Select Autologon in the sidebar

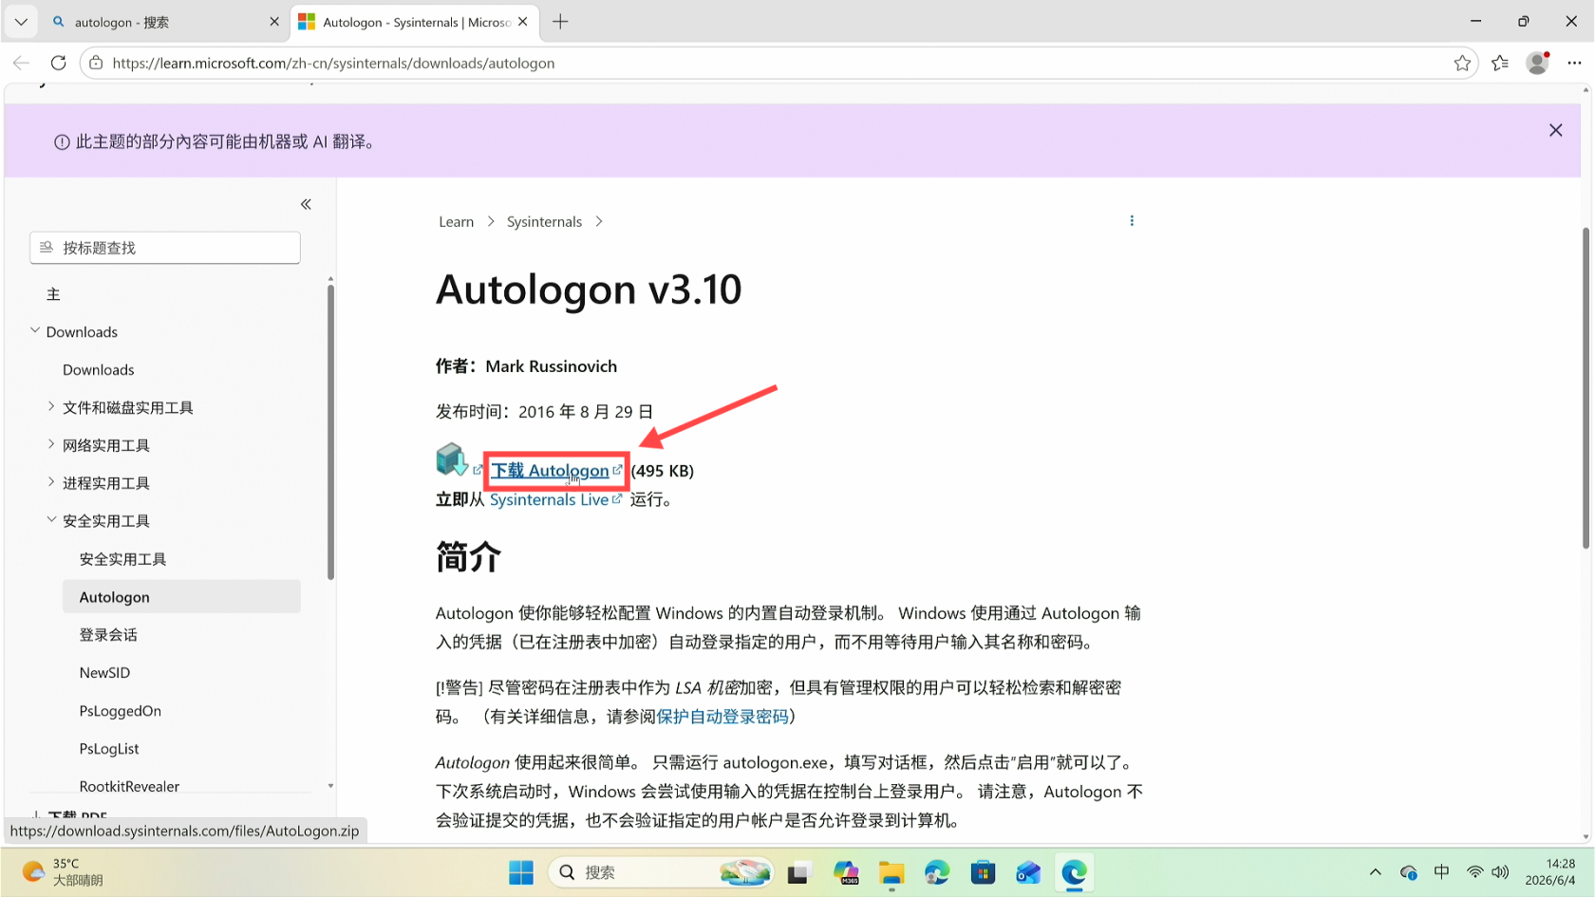(181, 597)
